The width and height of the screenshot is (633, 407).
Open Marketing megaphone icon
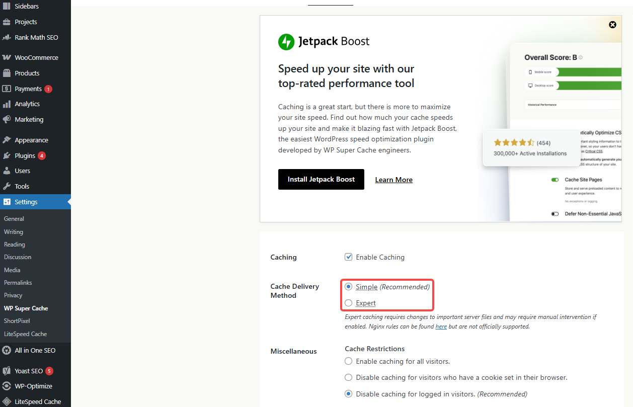click(x=7, y=120)
